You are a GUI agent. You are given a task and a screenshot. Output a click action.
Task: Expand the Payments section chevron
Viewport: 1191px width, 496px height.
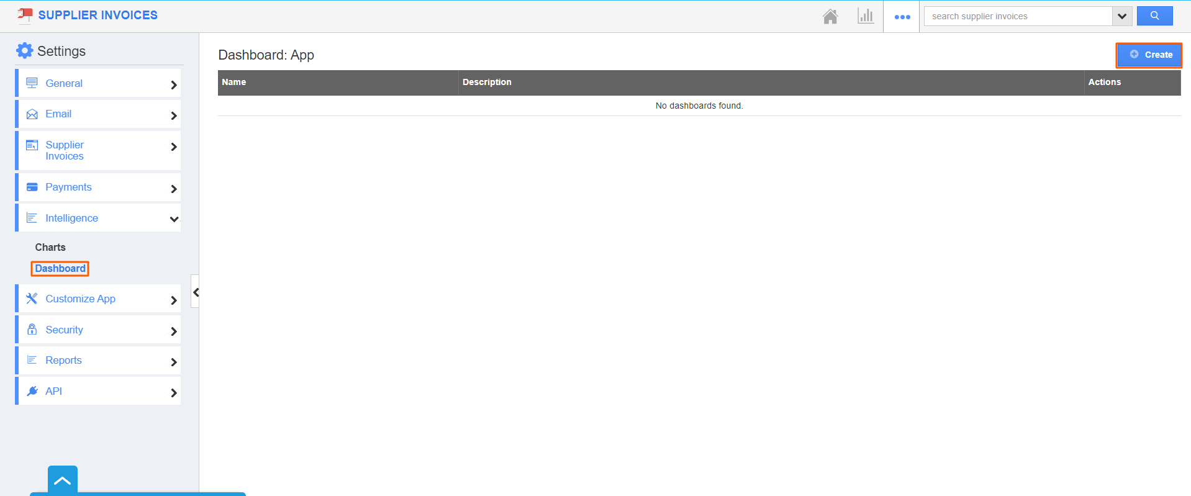pyautogui.click(x=174, y=189)
